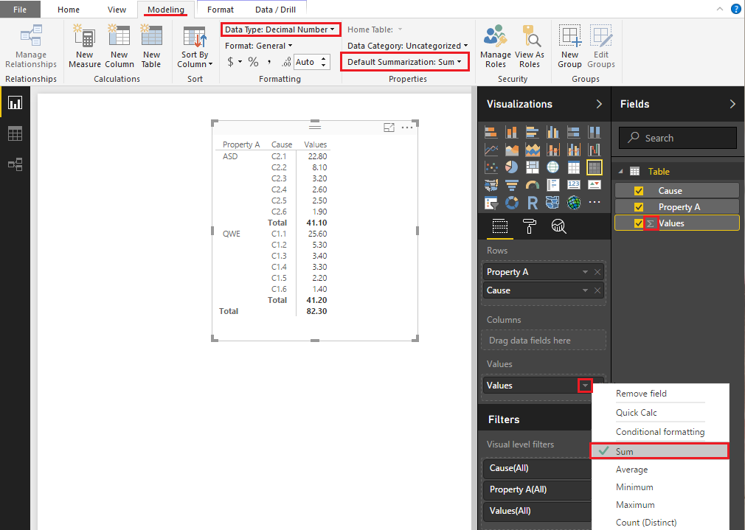Open focus mode on the matrix visual
The image size is (745, 530).
(389, 128)
